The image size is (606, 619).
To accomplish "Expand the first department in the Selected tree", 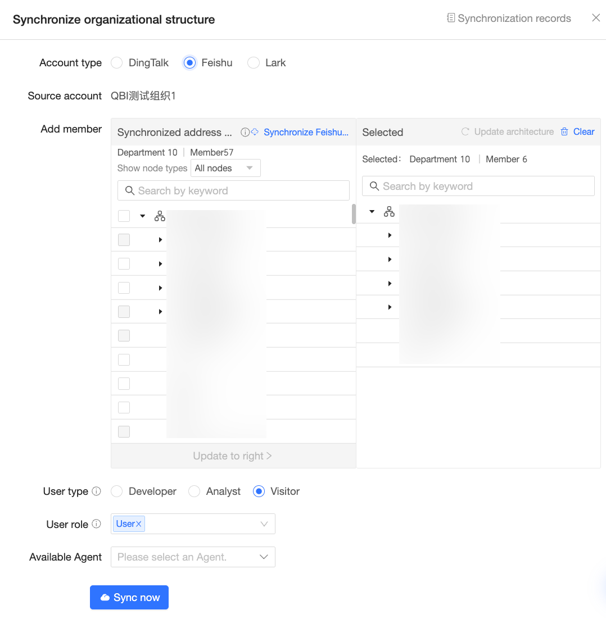I will [390, 235].
